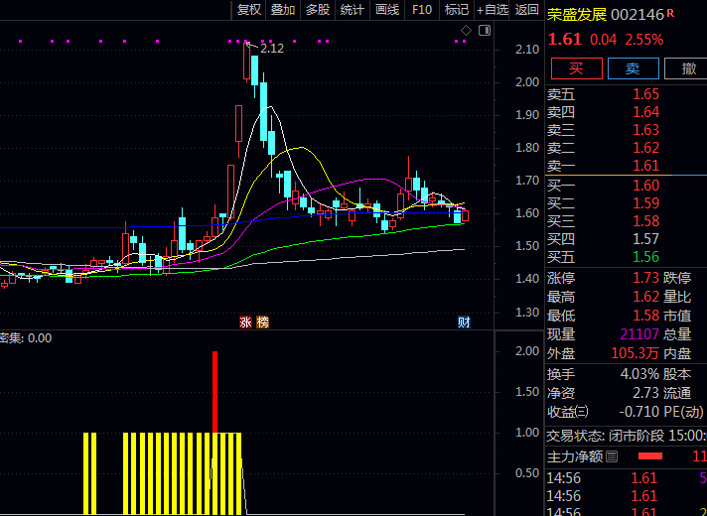
Task: Click the blue 卖 sell button
Action: pos(634,68)
